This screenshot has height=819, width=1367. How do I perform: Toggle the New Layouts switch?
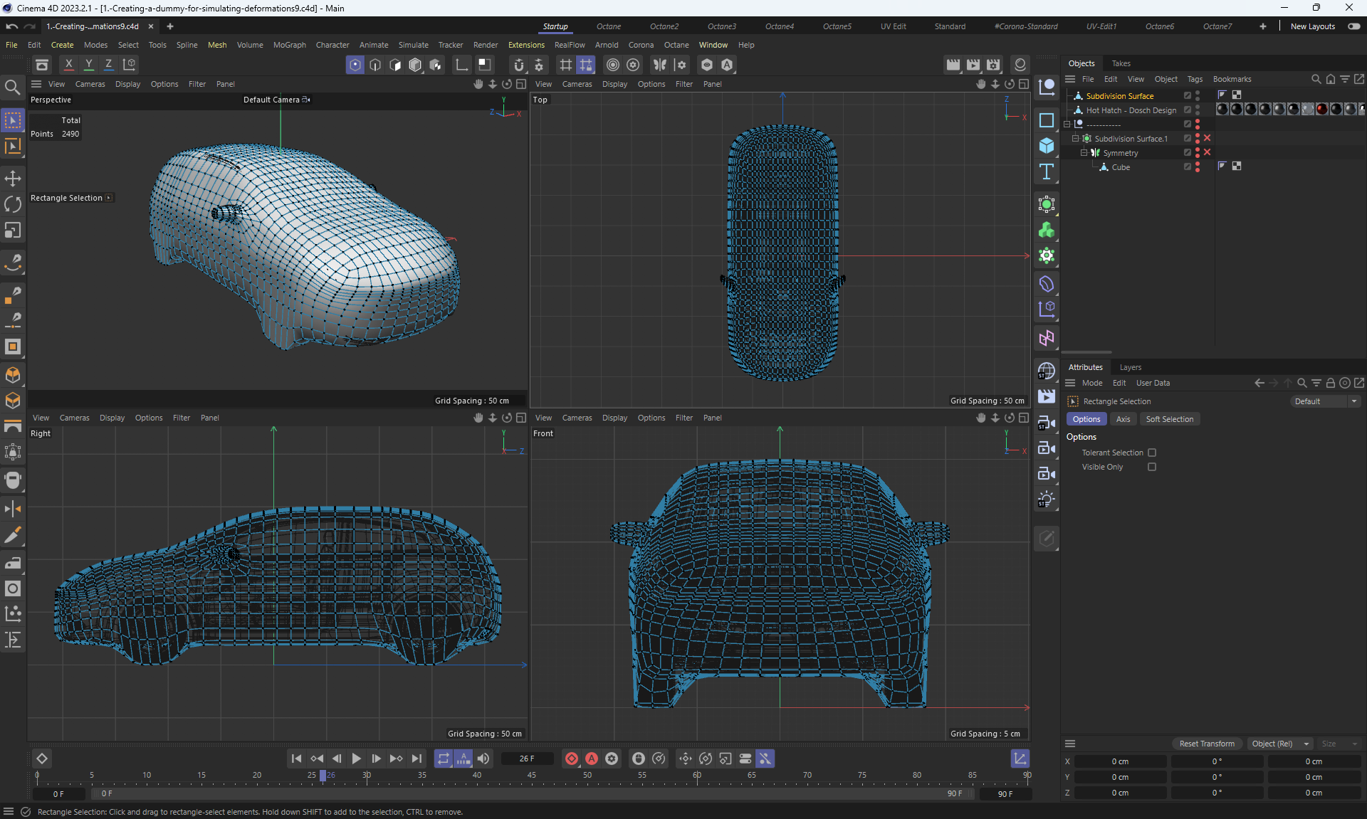1353,26
